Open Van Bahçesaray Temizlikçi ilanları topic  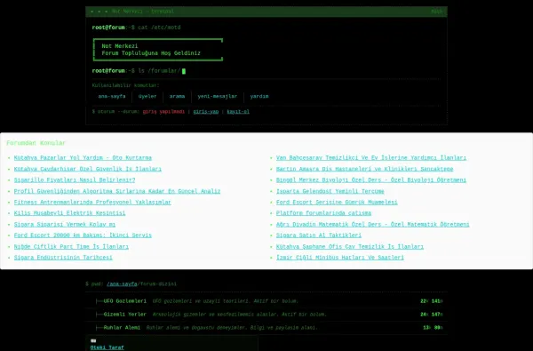pos(370,158)
